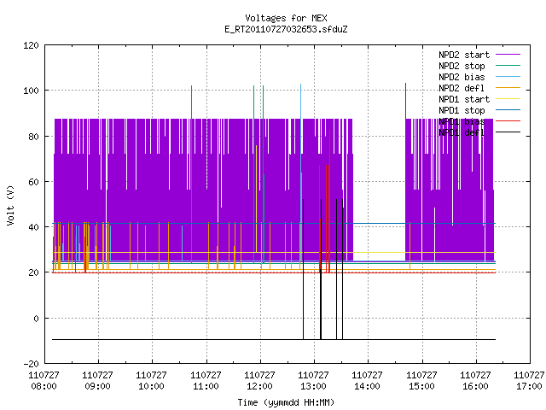Click the 'NPD1 stop' legend label
Screen dimensions: 546x410
click(462, 110)
